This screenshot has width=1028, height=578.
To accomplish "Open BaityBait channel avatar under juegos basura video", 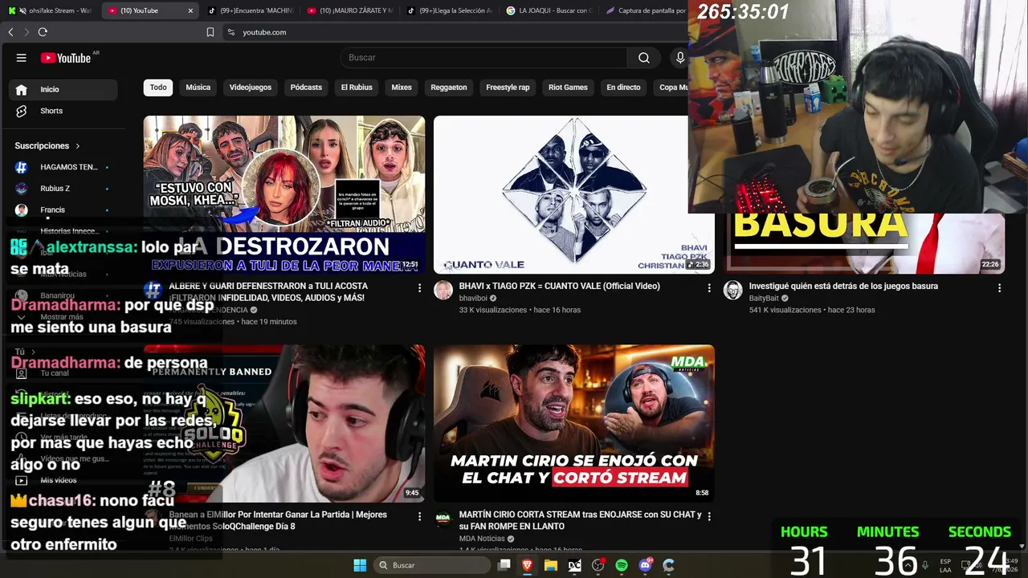I will tap(732, 291).
